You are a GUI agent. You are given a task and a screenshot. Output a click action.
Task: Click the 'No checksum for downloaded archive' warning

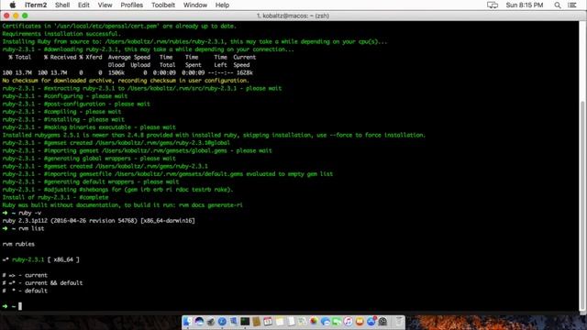tap(126, 81)
